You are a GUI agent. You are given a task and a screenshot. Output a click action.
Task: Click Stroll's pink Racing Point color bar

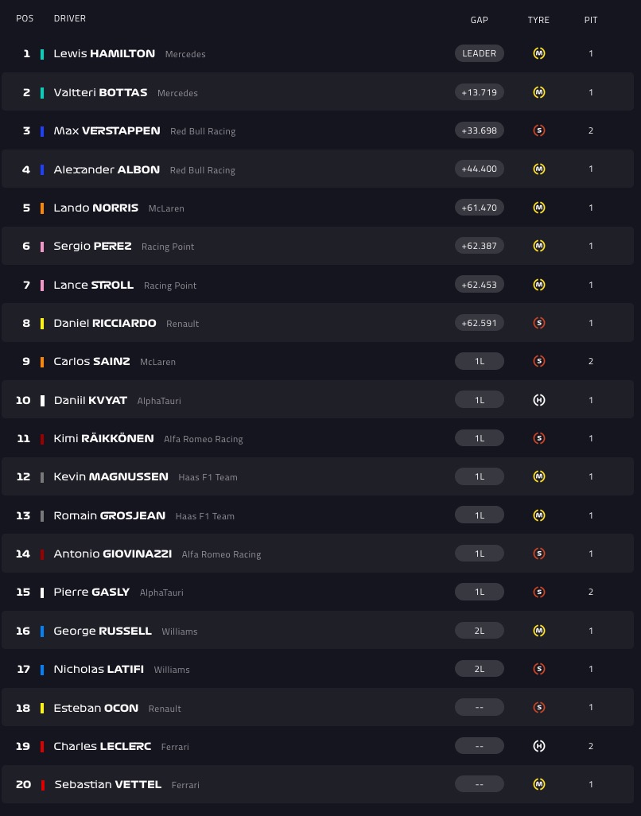[42, 285]
